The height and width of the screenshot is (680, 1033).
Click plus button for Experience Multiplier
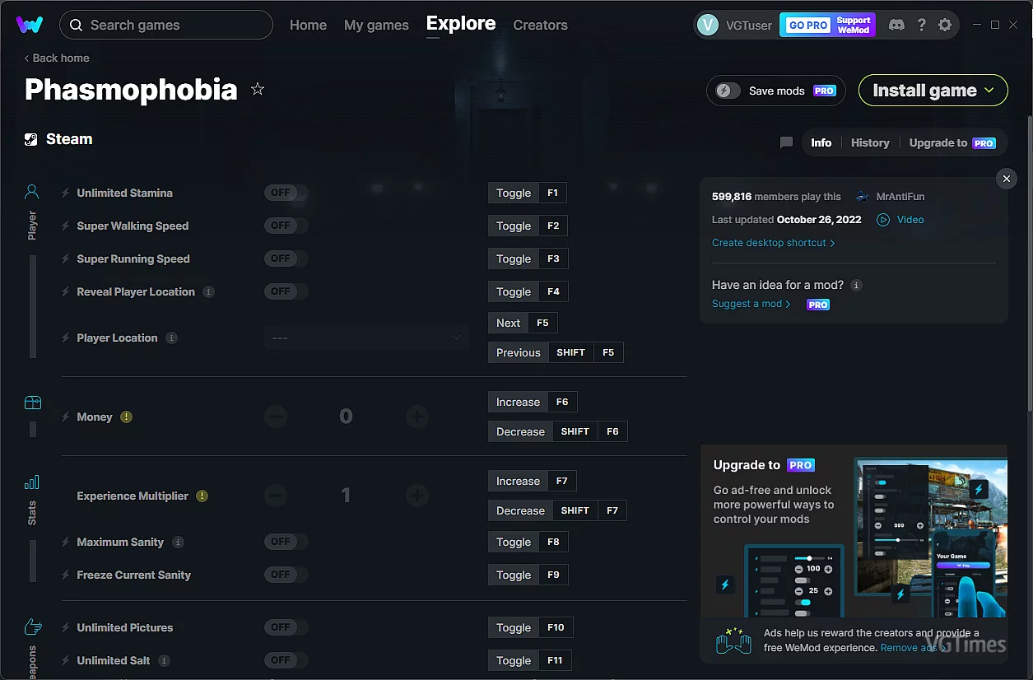pyautogui.click(x=417, y=496)
